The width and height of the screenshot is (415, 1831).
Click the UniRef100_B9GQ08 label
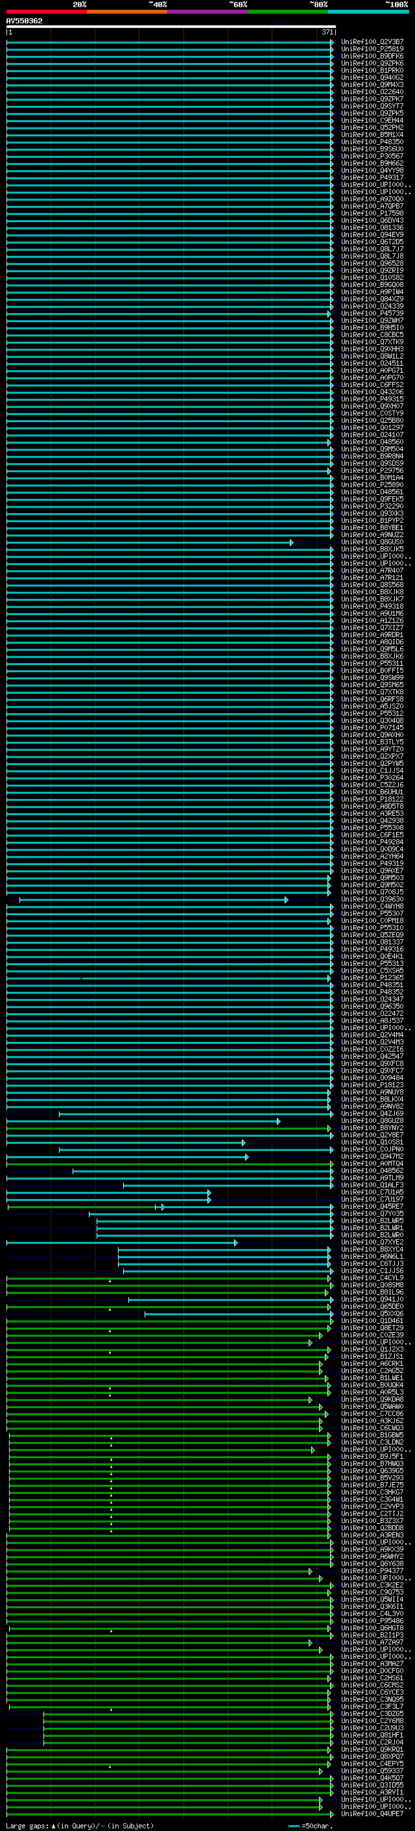[372, 284]
